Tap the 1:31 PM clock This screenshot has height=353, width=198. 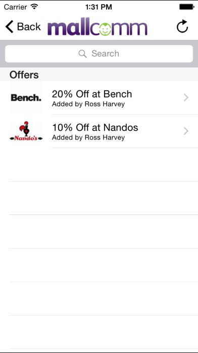(x=98, y=7)
